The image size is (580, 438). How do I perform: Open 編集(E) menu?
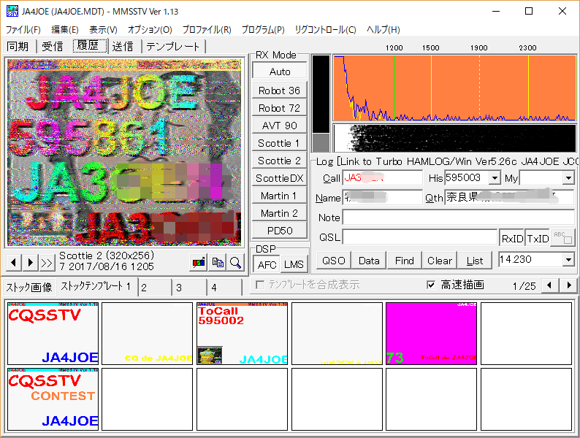[65, 30]
